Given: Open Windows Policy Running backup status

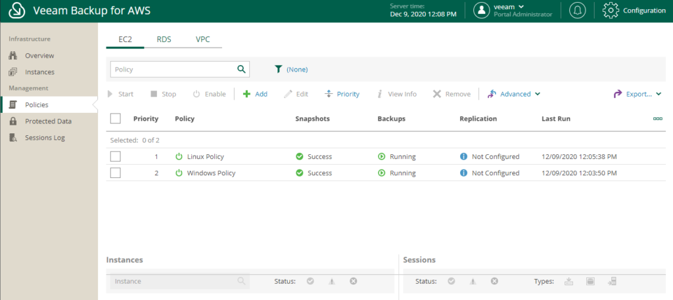Looking at the screenshot, I should click(396, 173).
